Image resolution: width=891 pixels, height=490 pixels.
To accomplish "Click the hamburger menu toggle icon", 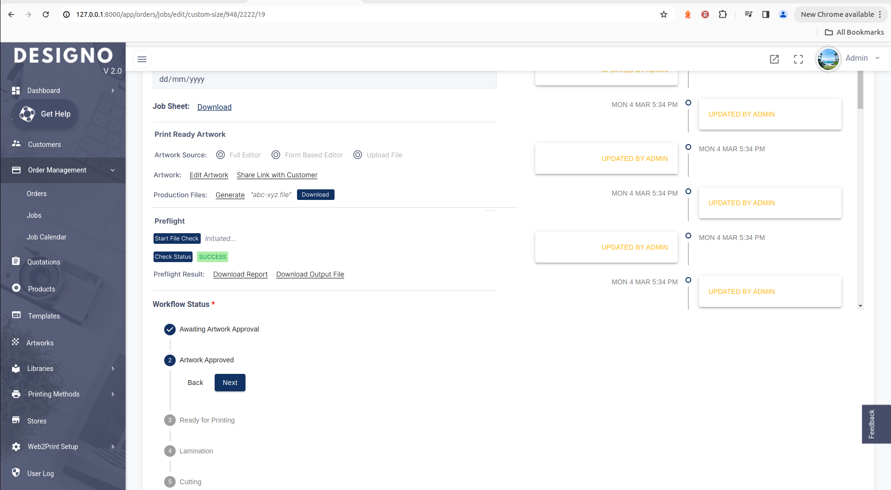I will pyautogui.click(x=142, y=59).
